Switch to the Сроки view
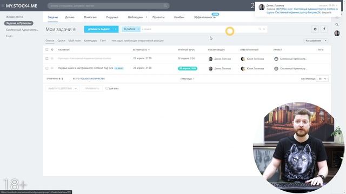This screenshot has height=194, width=346. pos(61,41)
